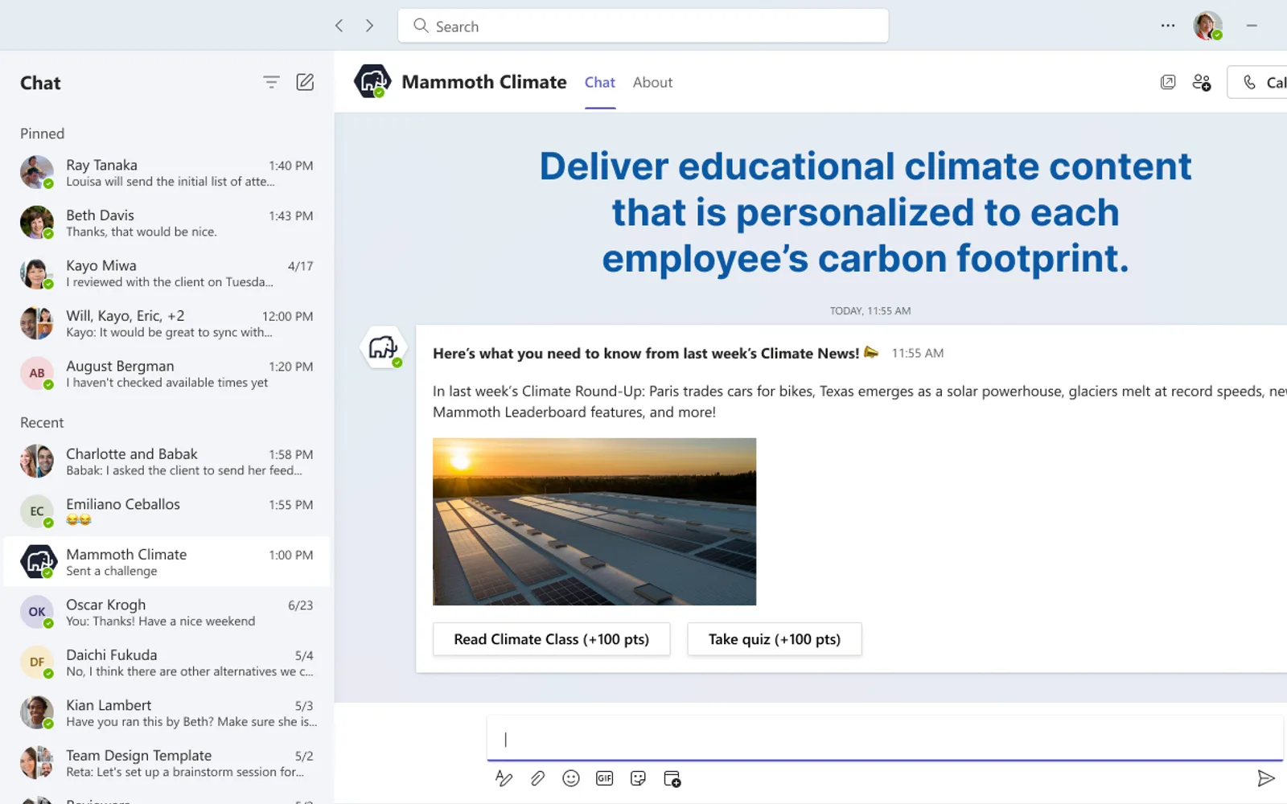Open Team Design Template chat
The image size is (1287, 804).
point(167,763)
